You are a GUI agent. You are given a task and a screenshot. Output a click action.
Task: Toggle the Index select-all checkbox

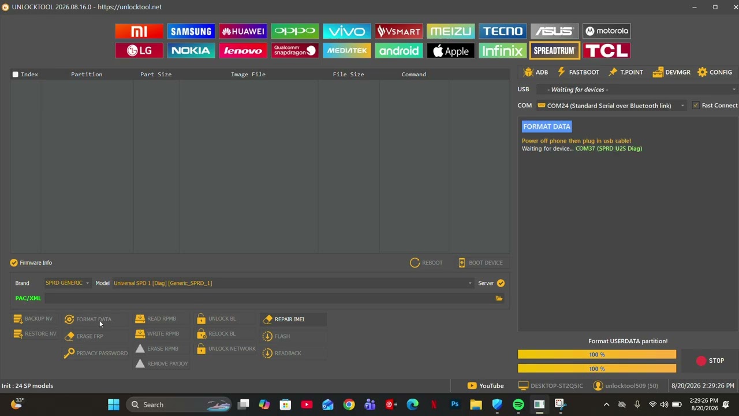(16, 75)
